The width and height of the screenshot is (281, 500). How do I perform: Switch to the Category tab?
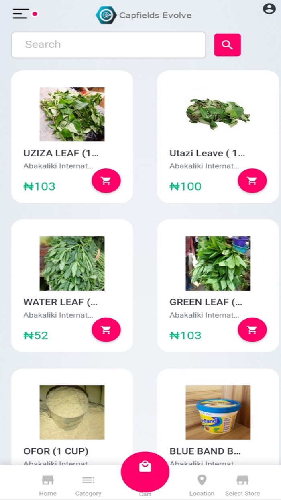click(x=88, y=485)
